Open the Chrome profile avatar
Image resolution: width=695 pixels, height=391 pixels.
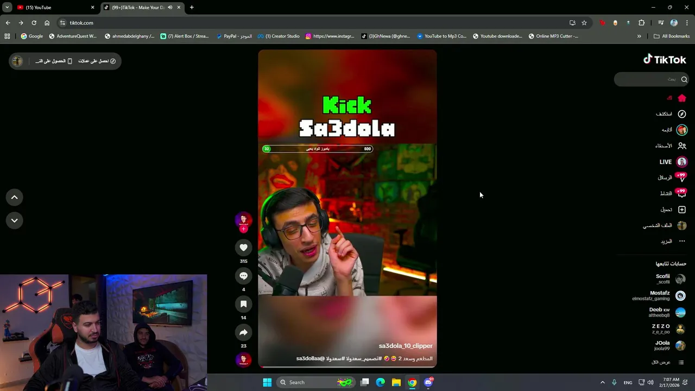(674, 23)
